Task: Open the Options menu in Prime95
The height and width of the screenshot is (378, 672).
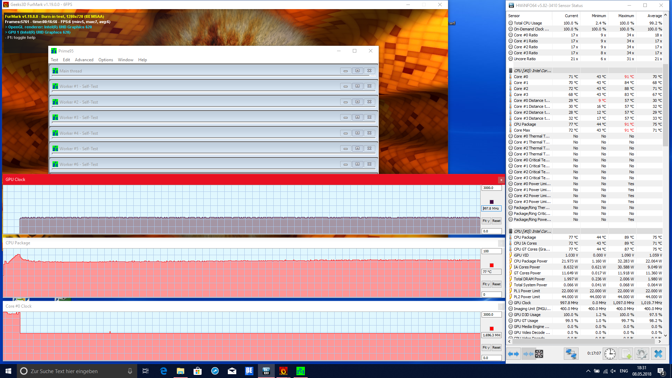Action: point(106,60)
